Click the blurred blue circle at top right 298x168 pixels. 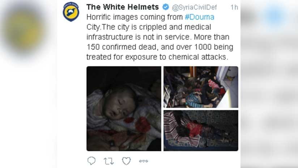click(x=274, y=16)
